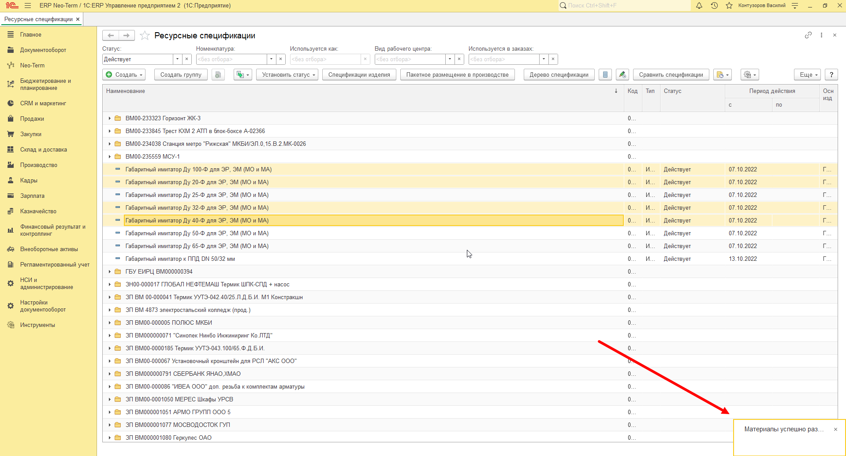Open the report icon dropdown after Сравнить спецификации

(723, 75)
